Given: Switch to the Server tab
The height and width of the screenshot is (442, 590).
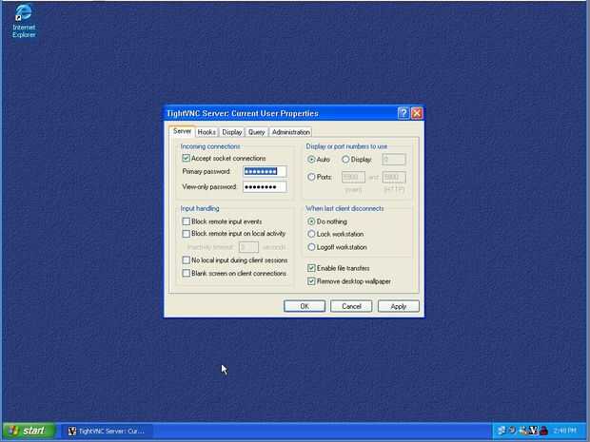Looking at the screenshot, I should (x=182, y=131).
